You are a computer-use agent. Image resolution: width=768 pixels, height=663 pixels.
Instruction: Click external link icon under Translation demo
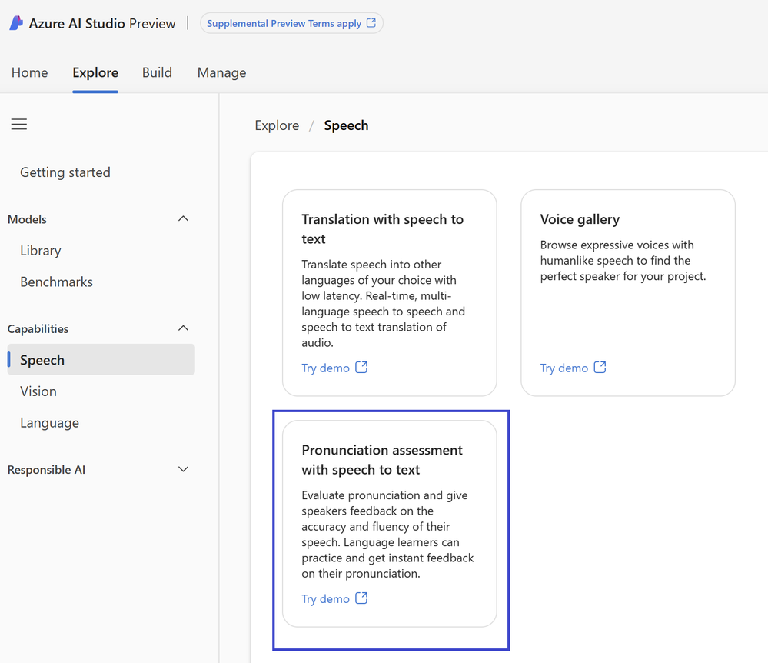coord(361,368)
